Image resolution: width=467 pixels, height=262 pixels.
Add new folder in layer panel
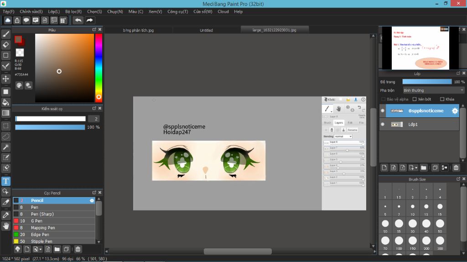point(424,168)
